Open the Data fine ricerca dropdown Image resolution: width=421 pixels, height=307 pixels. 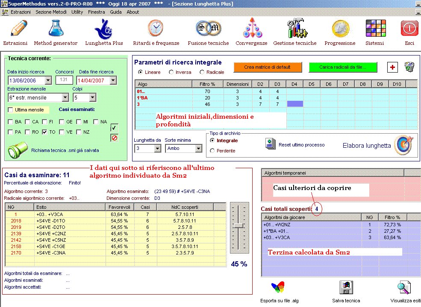tap(113, 80)
